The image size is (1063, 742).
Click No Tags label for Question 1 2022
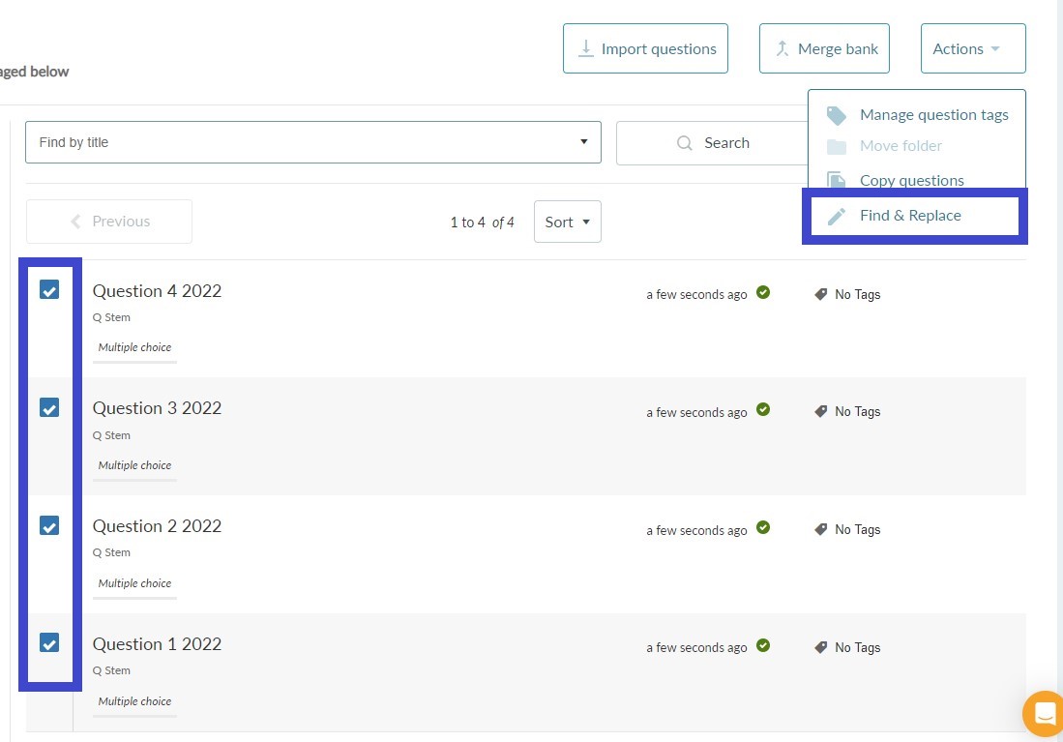[858, 648]
